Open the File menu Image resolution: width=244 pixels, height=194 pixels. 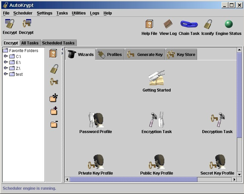click(x=6, y=13)
